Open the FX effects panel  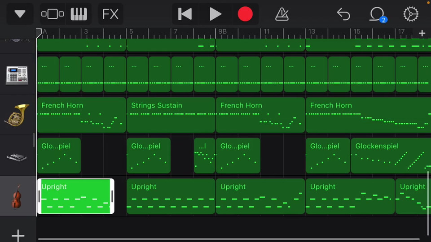click(x=110, y=14)
